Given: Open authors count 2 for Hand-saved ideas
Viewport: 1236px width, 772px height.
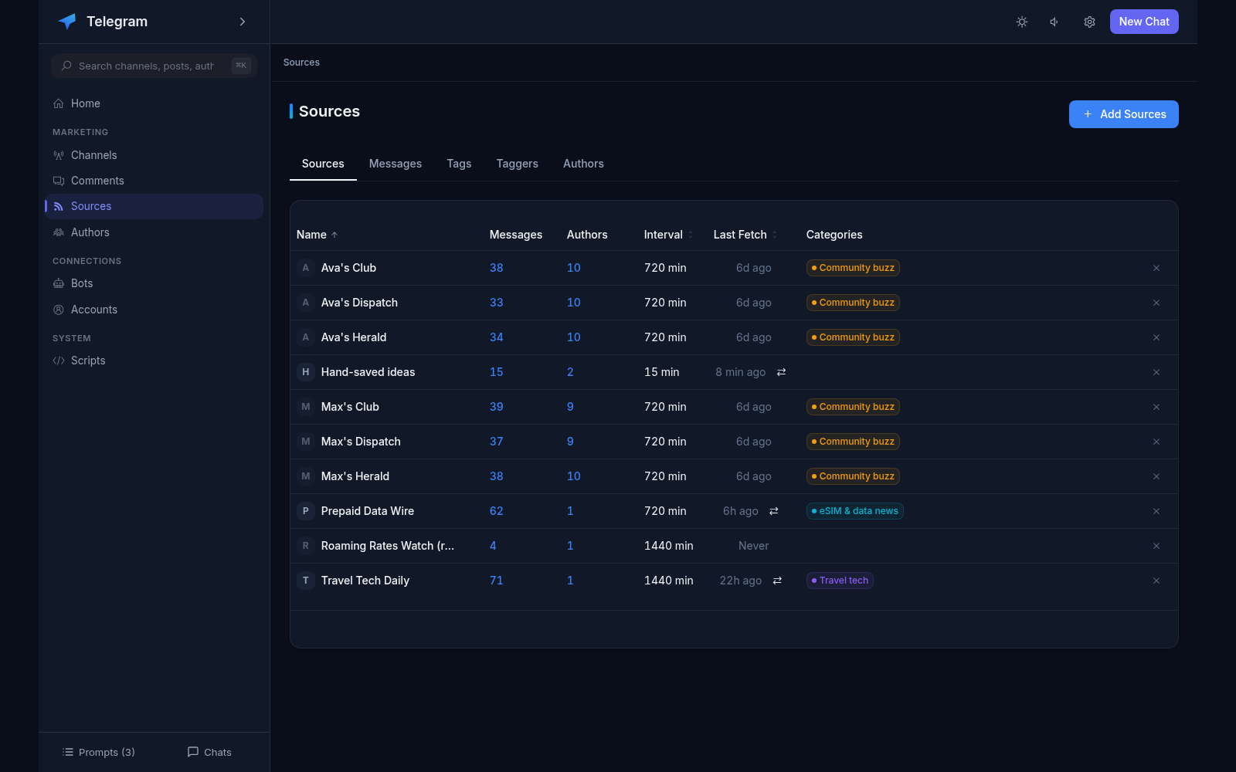Looking at the screenshot, I should 570,372.
